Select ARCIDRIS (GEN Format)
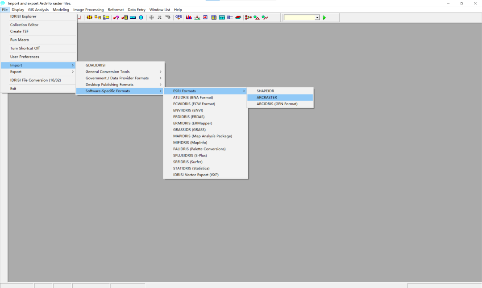This screenshot has width=482, height=288. pyautogui.click(x=280, y=104)
